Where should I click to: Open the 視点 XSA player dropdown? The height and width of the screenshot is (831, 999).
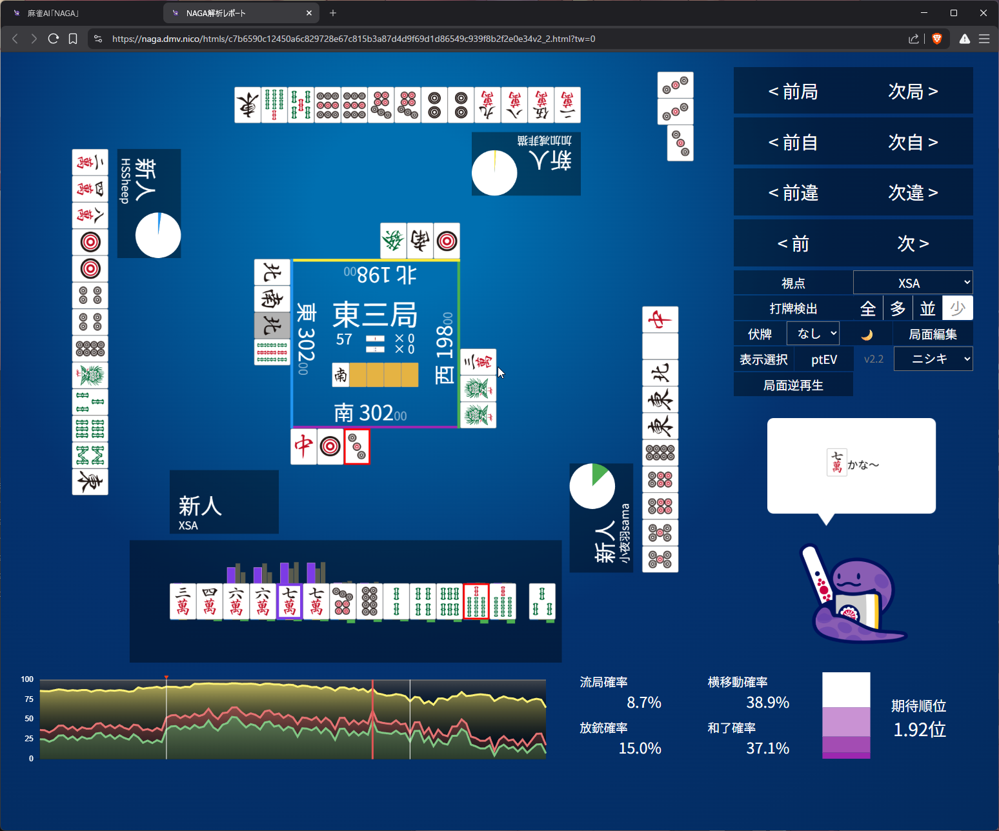(913, 283)
